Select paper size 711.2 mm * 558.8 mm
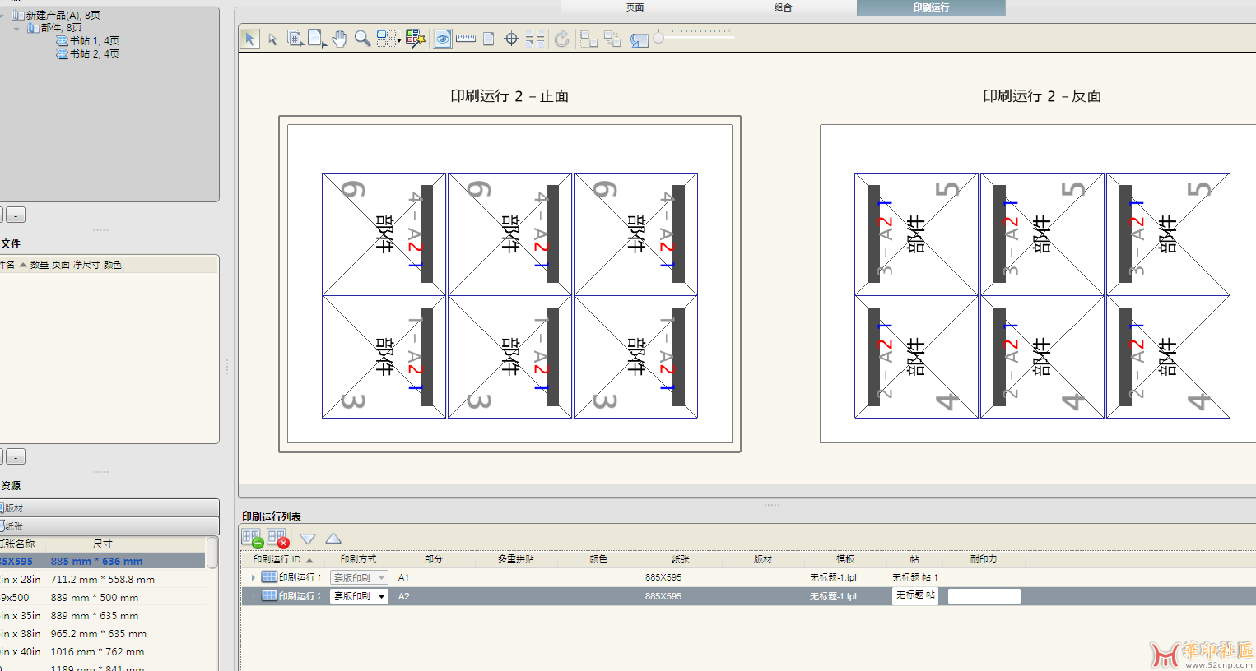Viewport: 1256px width, 671px height. pos(102,580)
